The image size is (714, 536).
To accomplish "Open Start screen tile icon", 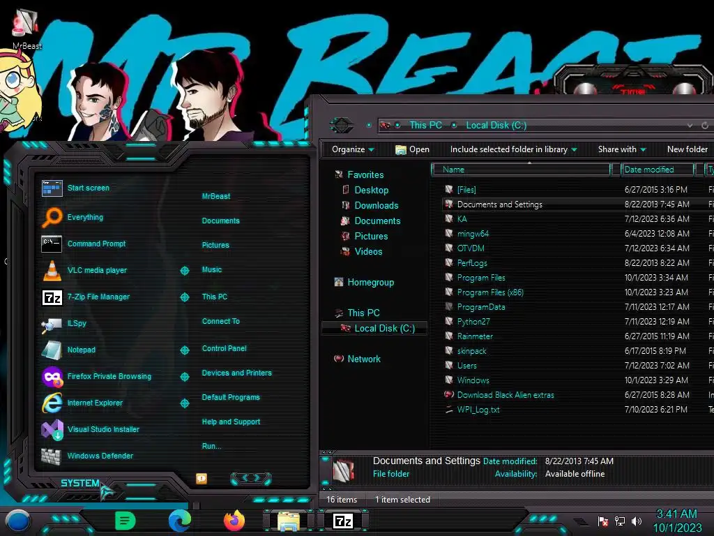I will pos(52,188).
